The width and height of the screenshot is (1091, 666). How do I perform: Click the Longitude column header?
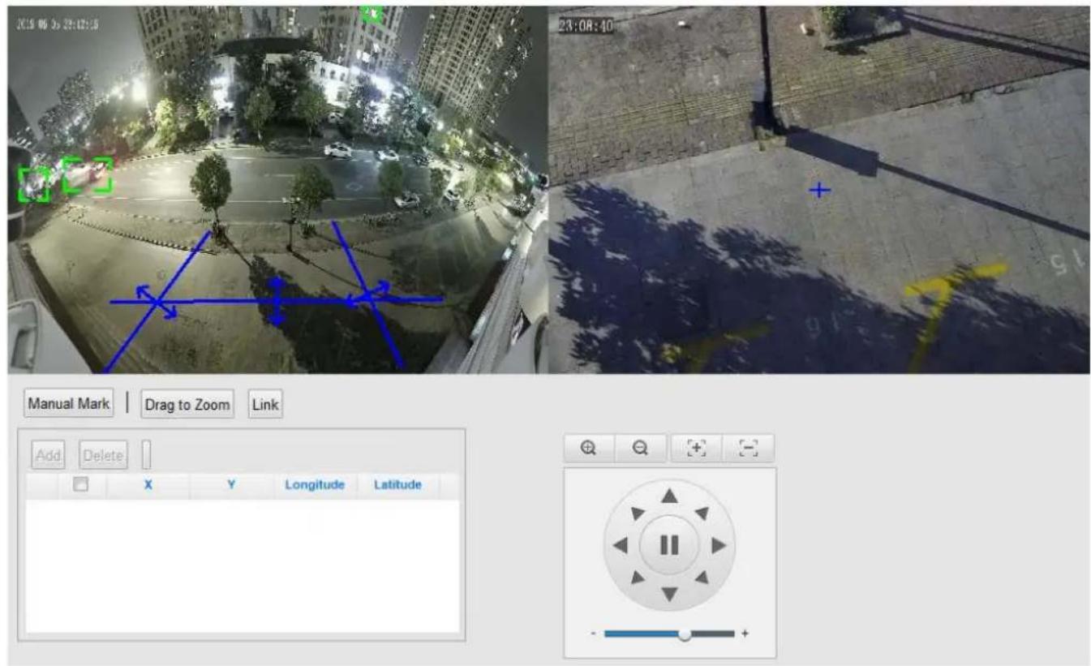(x=315, y=485)
